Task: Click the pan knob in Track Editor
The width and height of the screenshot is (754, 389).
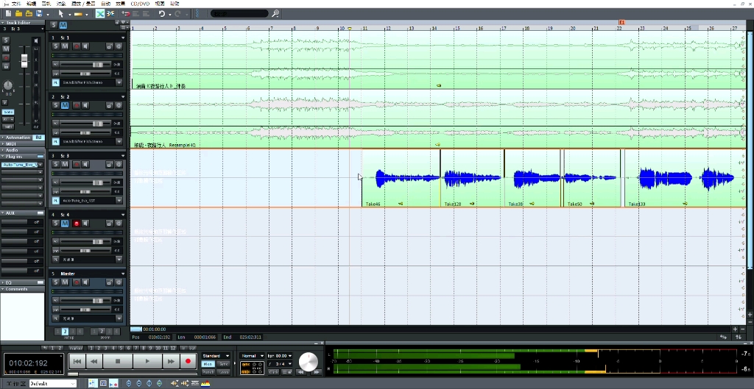Action: [8, 85]
